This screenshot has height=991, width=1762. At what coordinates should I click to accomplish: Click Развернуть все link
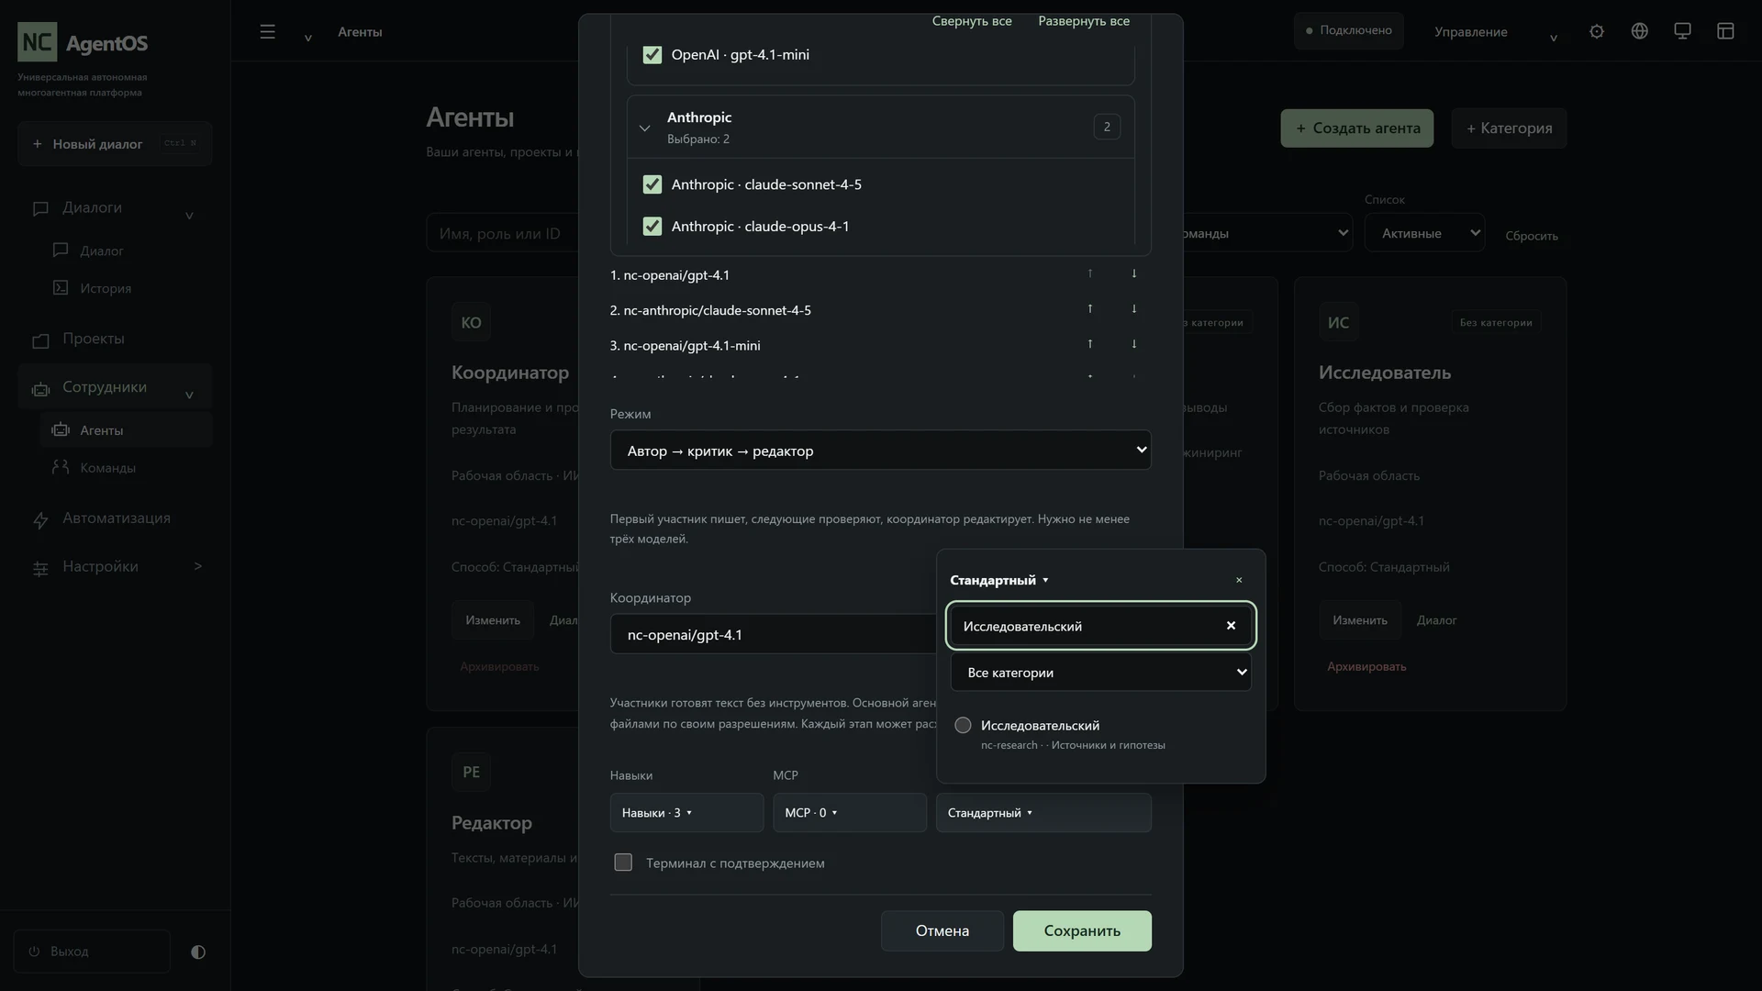(x=1084, y=20)
